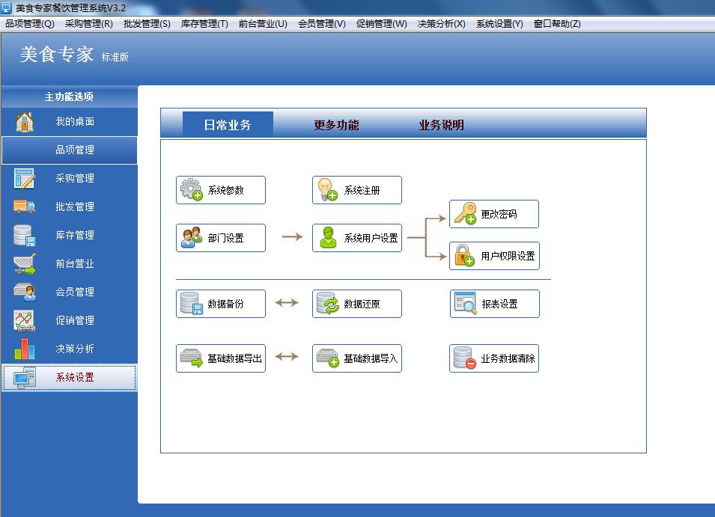This screenshot has height=517, width=715.
Task: Open the 系统参数 settings
Action: (x=220, y=189)
